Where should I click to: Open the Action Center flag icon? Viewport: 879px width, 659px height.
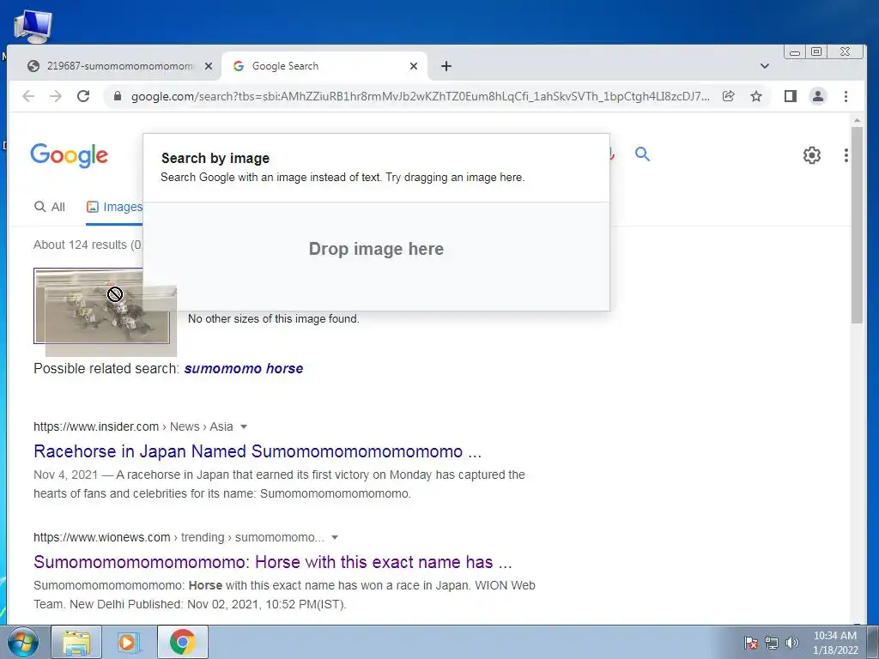(750, 643)
